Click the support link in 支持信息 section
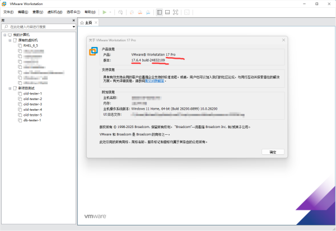This screenshot has width=336, height=231. 155,81
